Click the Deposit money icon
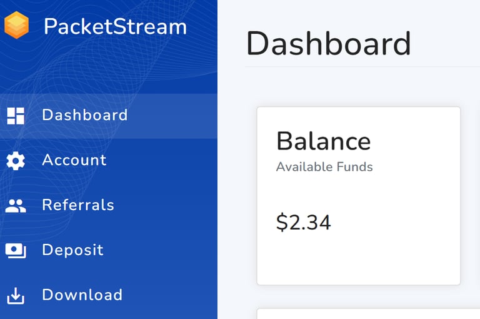Image resolution: width=480 pixels, height=319 pixels. [x=16, y=251]
